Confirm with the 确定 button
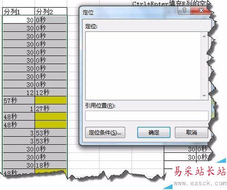 point(154,132)
